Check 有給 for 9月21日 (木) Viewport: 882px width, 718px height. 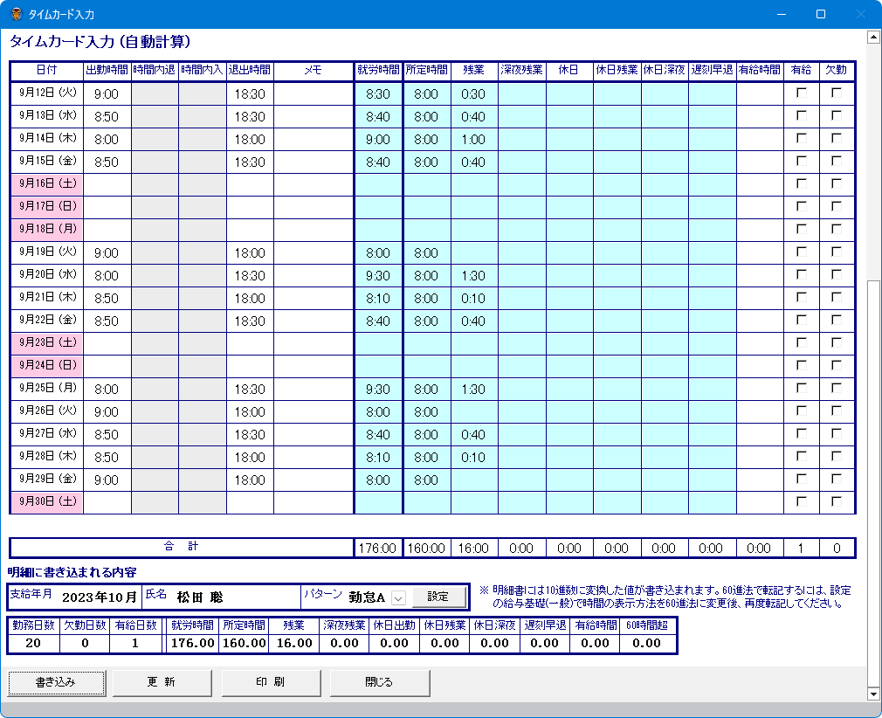802,297
